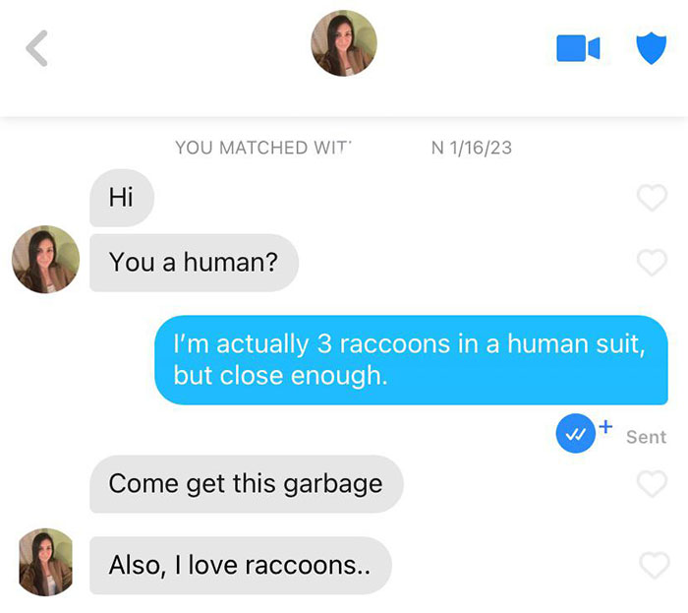Select the "Also, I love raccoons.." bubble

click(241, 566)
